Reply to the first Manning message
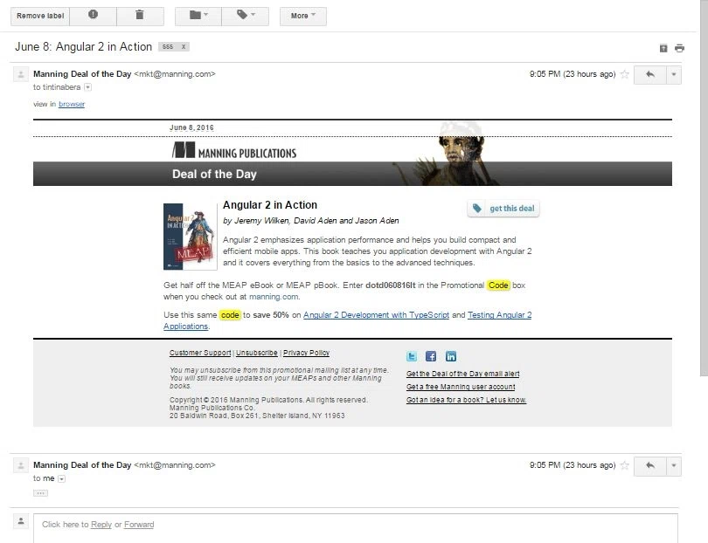 tap(650, 74)
